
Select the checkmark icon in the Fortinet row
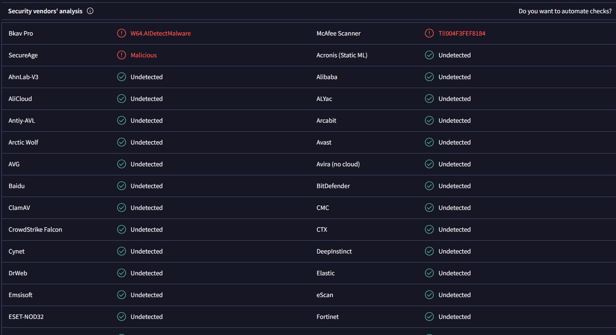(429, 317)
